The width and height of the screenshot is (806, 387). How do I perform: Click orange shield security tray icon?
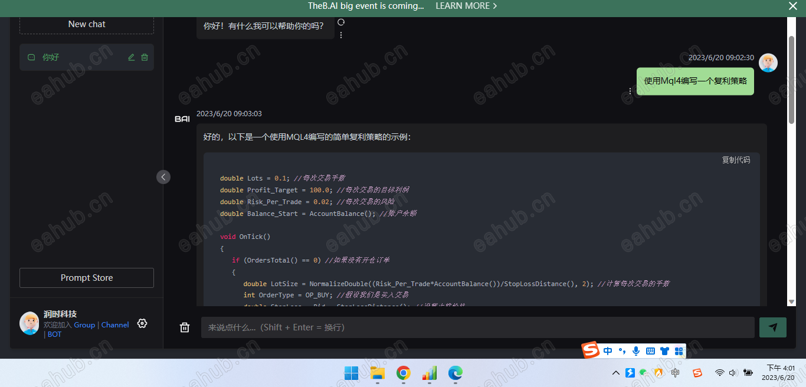tap(658, 373)
